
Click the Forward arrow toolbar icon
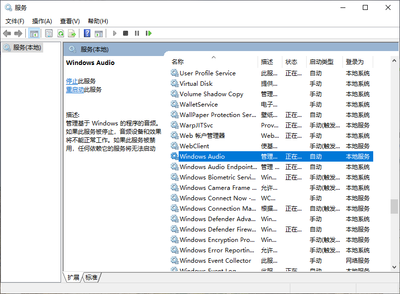pyautogui.click(x=18, y=33)
